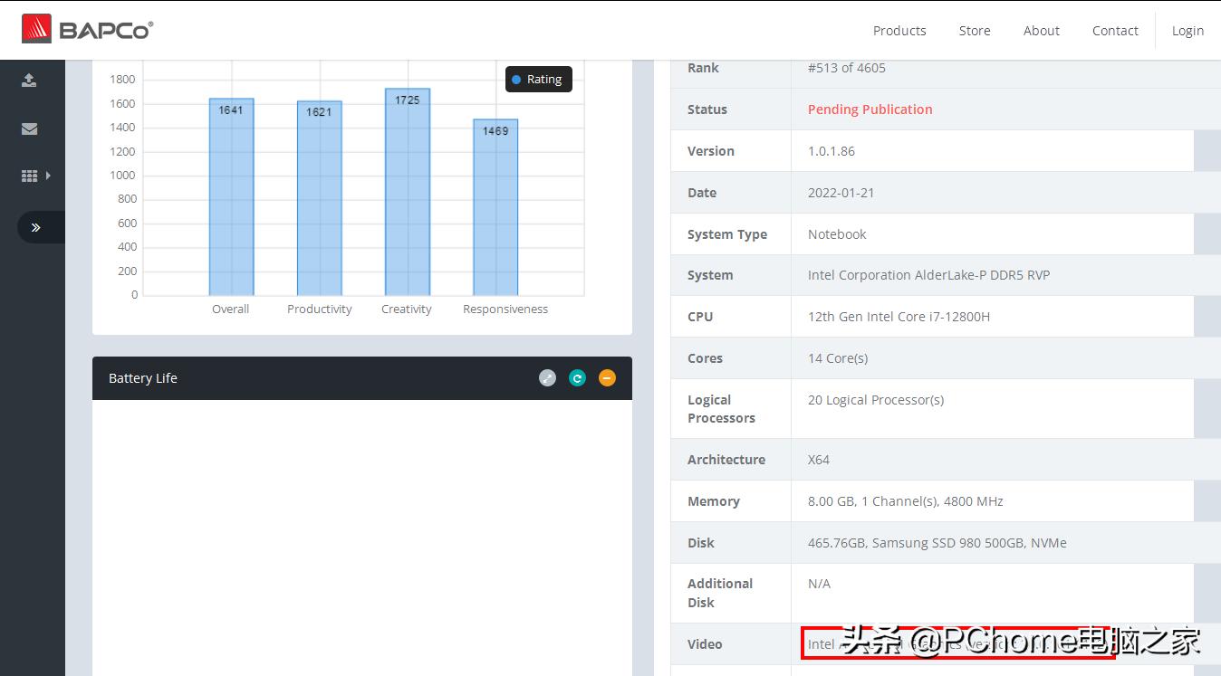Click the double chevron collapse button in sidebar
Viewport: 1221px width, 676px height.
coord(37,227)
